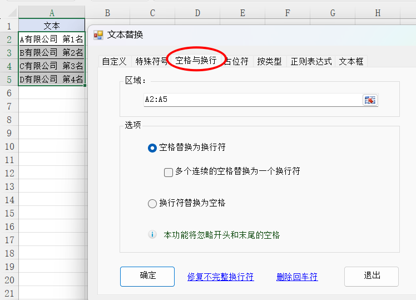Click the blue info icon near the hint

click(x=152, y=235)
